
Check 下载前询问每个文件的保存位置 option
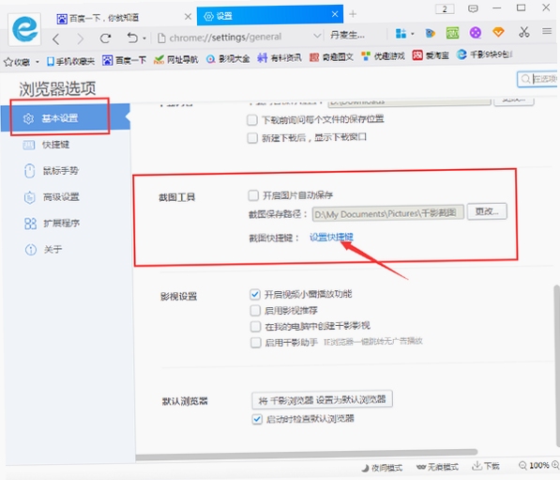tap(252, 120)
